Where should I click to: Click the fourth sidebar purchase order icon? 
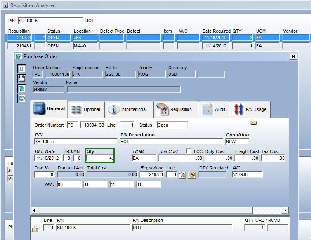[x=21, y=98]
